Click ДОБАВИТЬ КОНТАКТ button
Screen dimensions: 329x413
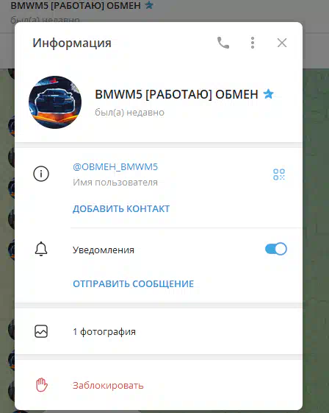(x=121, y=208)
